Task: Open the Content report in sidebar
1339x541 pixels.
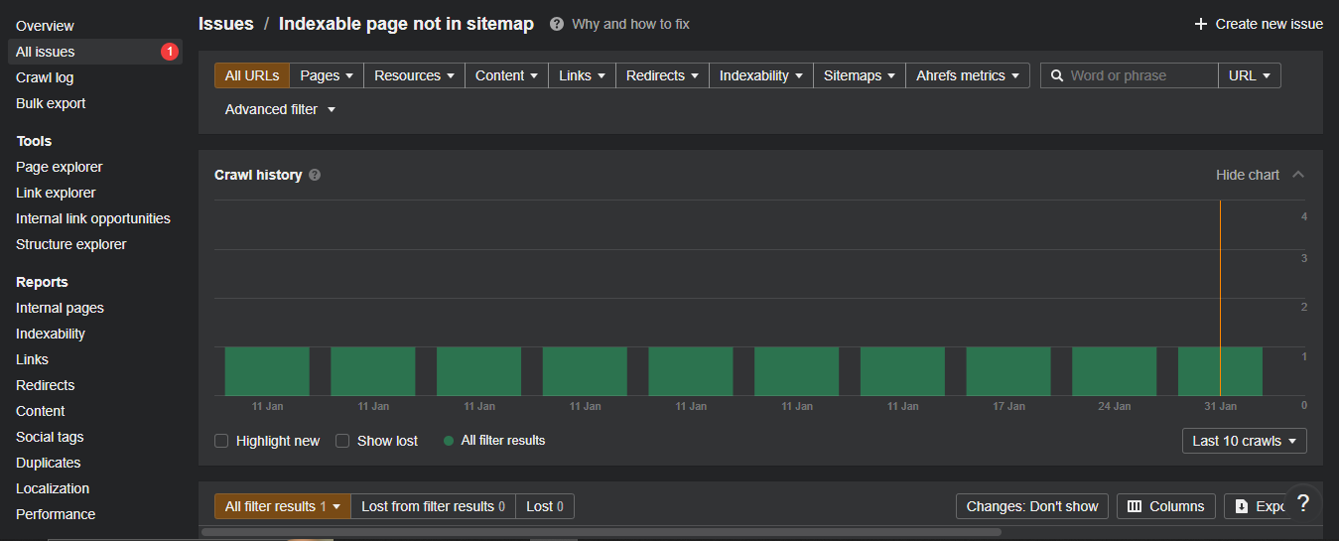Action: coord(41,411)
